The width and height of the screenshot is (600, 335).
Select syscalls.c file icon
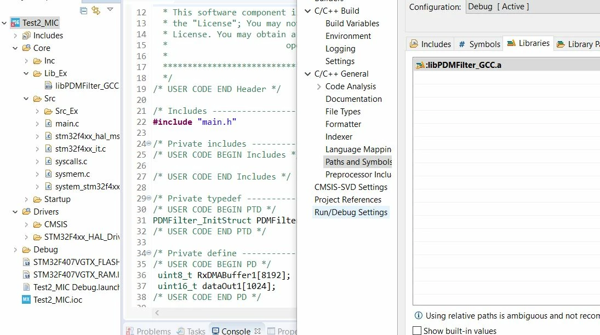pyautogui.click(x=49, y=161)
